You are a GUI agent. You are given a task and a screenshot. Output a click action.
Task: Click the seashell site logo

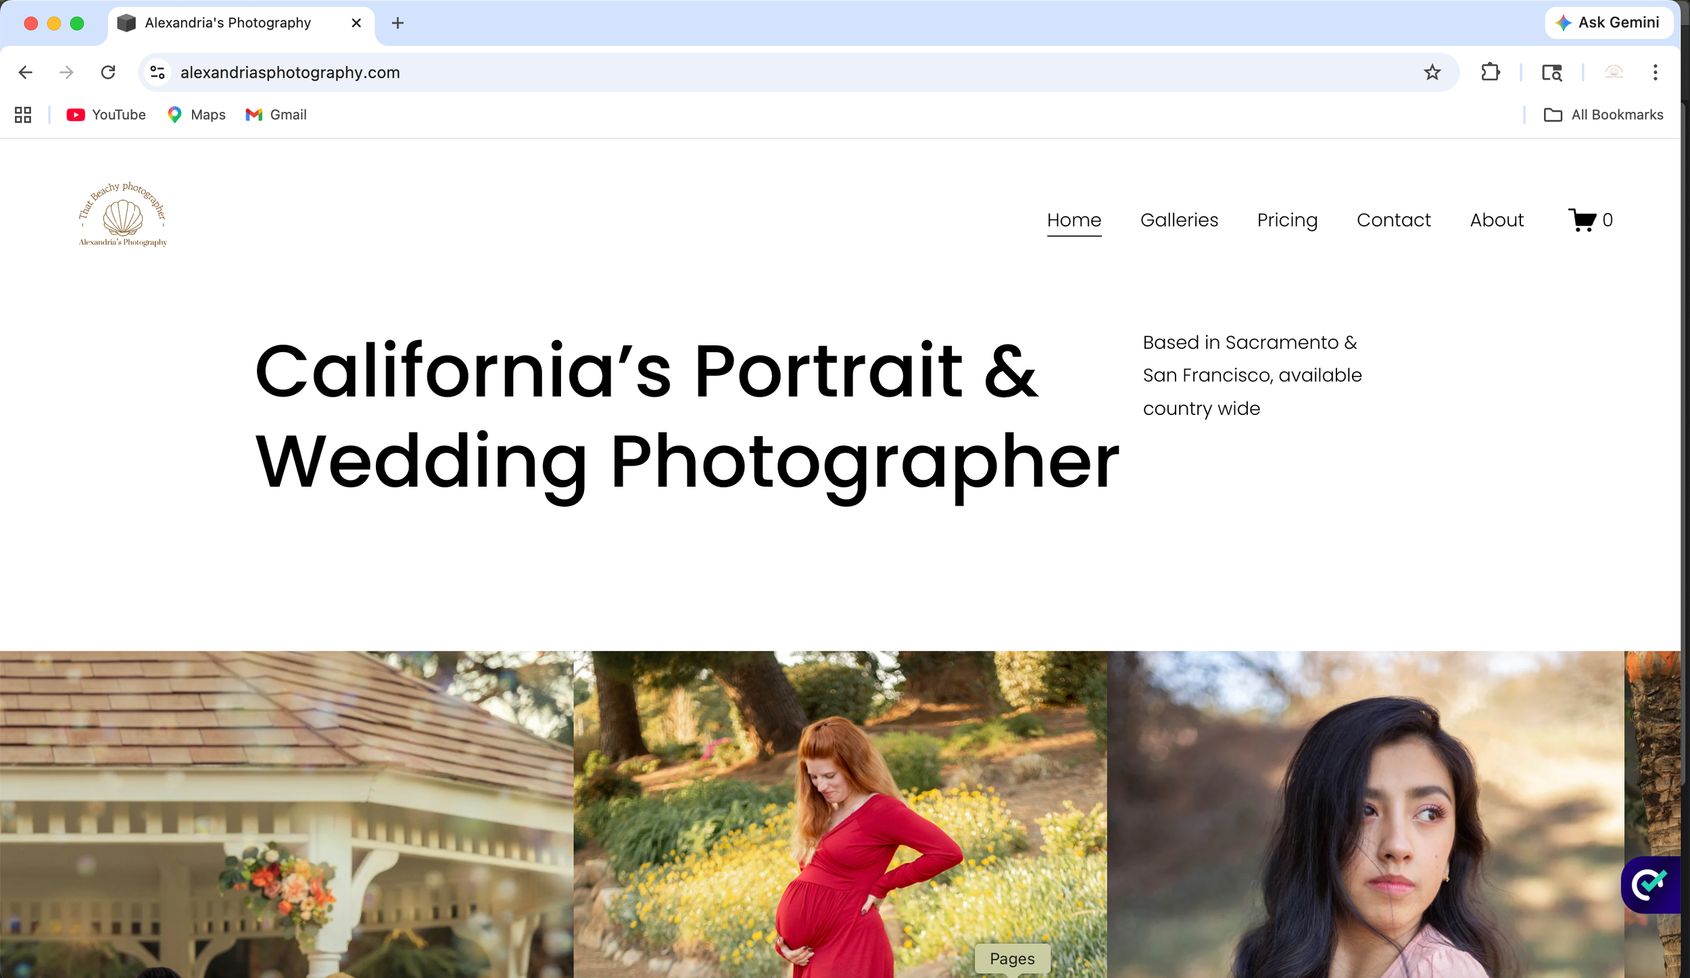122,214
